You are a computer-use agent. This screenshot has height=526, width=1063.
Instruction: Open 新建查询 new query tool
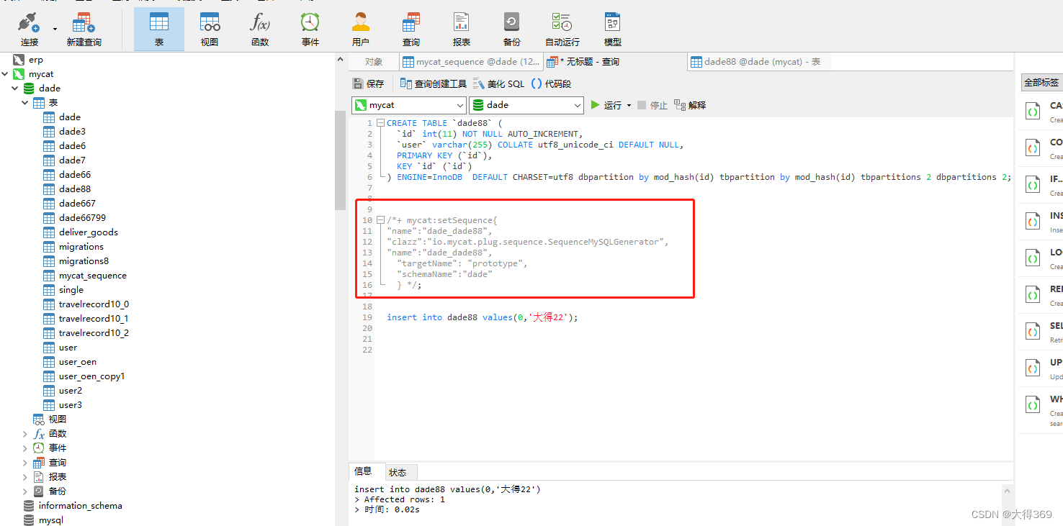tap(84, 29)
